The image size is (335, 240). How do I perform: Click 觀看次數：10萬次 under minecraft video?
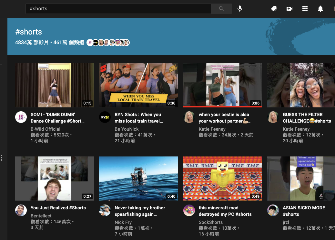[x=218, y=228]
